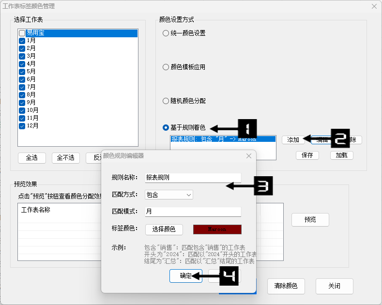Pick the 随机颜色分配 radio option

click(x=166, y=101)
